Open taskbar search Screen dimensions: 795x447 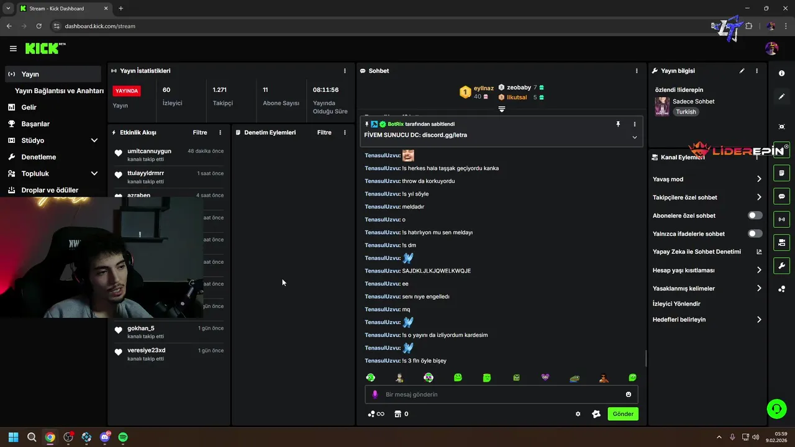click(32, 437)
